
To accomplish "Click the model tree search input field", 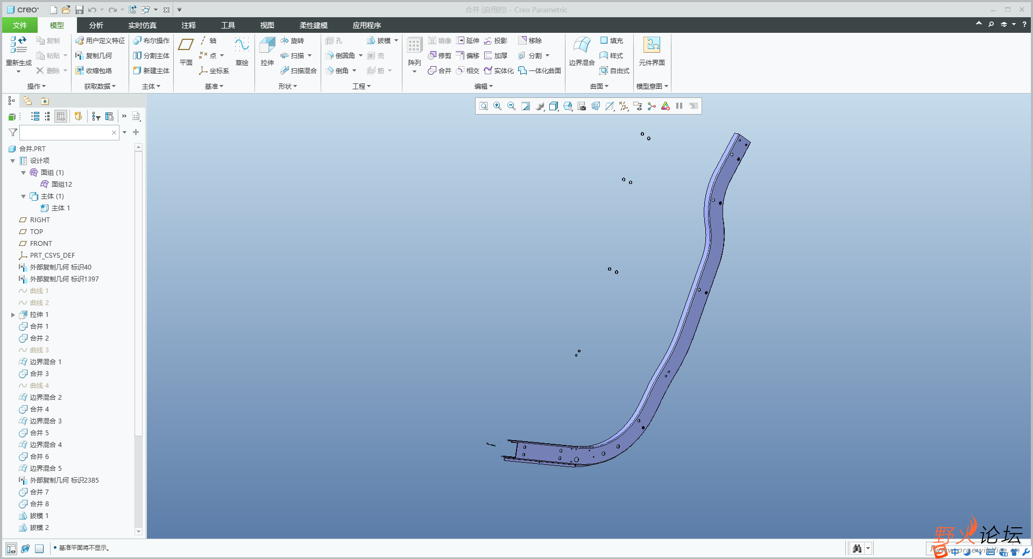I will tap(66, 132).
